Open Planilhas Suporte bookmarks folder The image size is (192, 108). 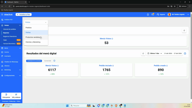[x=7, y=10]
